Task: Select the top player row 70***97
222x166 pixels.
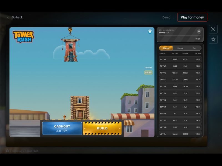Action: tap(180, 59)
